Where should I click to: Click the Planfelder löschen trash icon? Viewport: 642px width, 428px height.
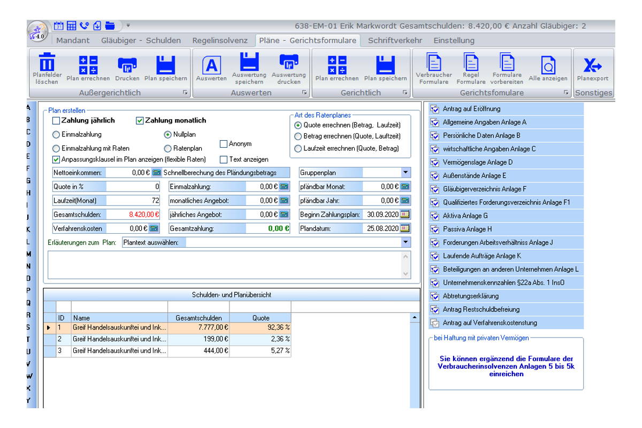tap(47, 62)
